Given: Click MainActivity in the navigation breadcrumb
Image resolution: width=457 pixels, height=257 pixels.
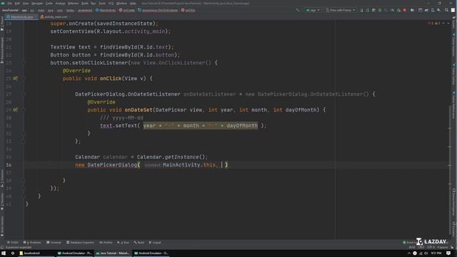Looking at the screenshot, I should click(x=106, y=10).
